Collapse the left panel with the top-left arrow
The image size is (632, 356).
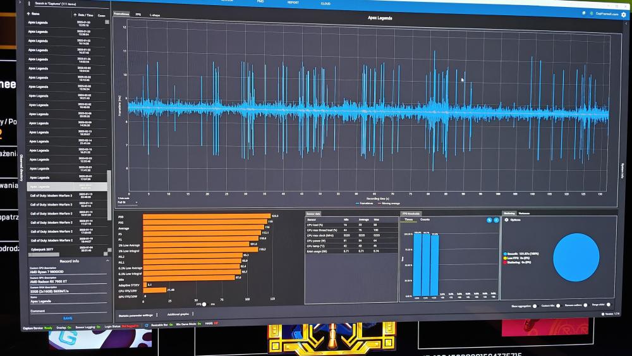click(x=20, y=2)
